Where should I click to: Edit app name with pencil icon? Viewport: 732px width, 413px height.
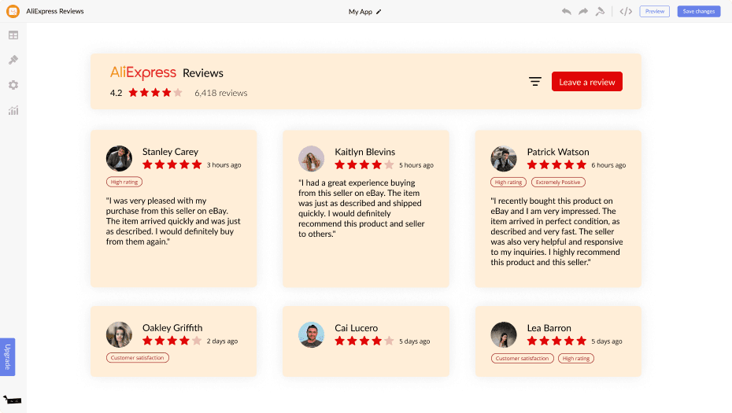(x=379, y=12)
